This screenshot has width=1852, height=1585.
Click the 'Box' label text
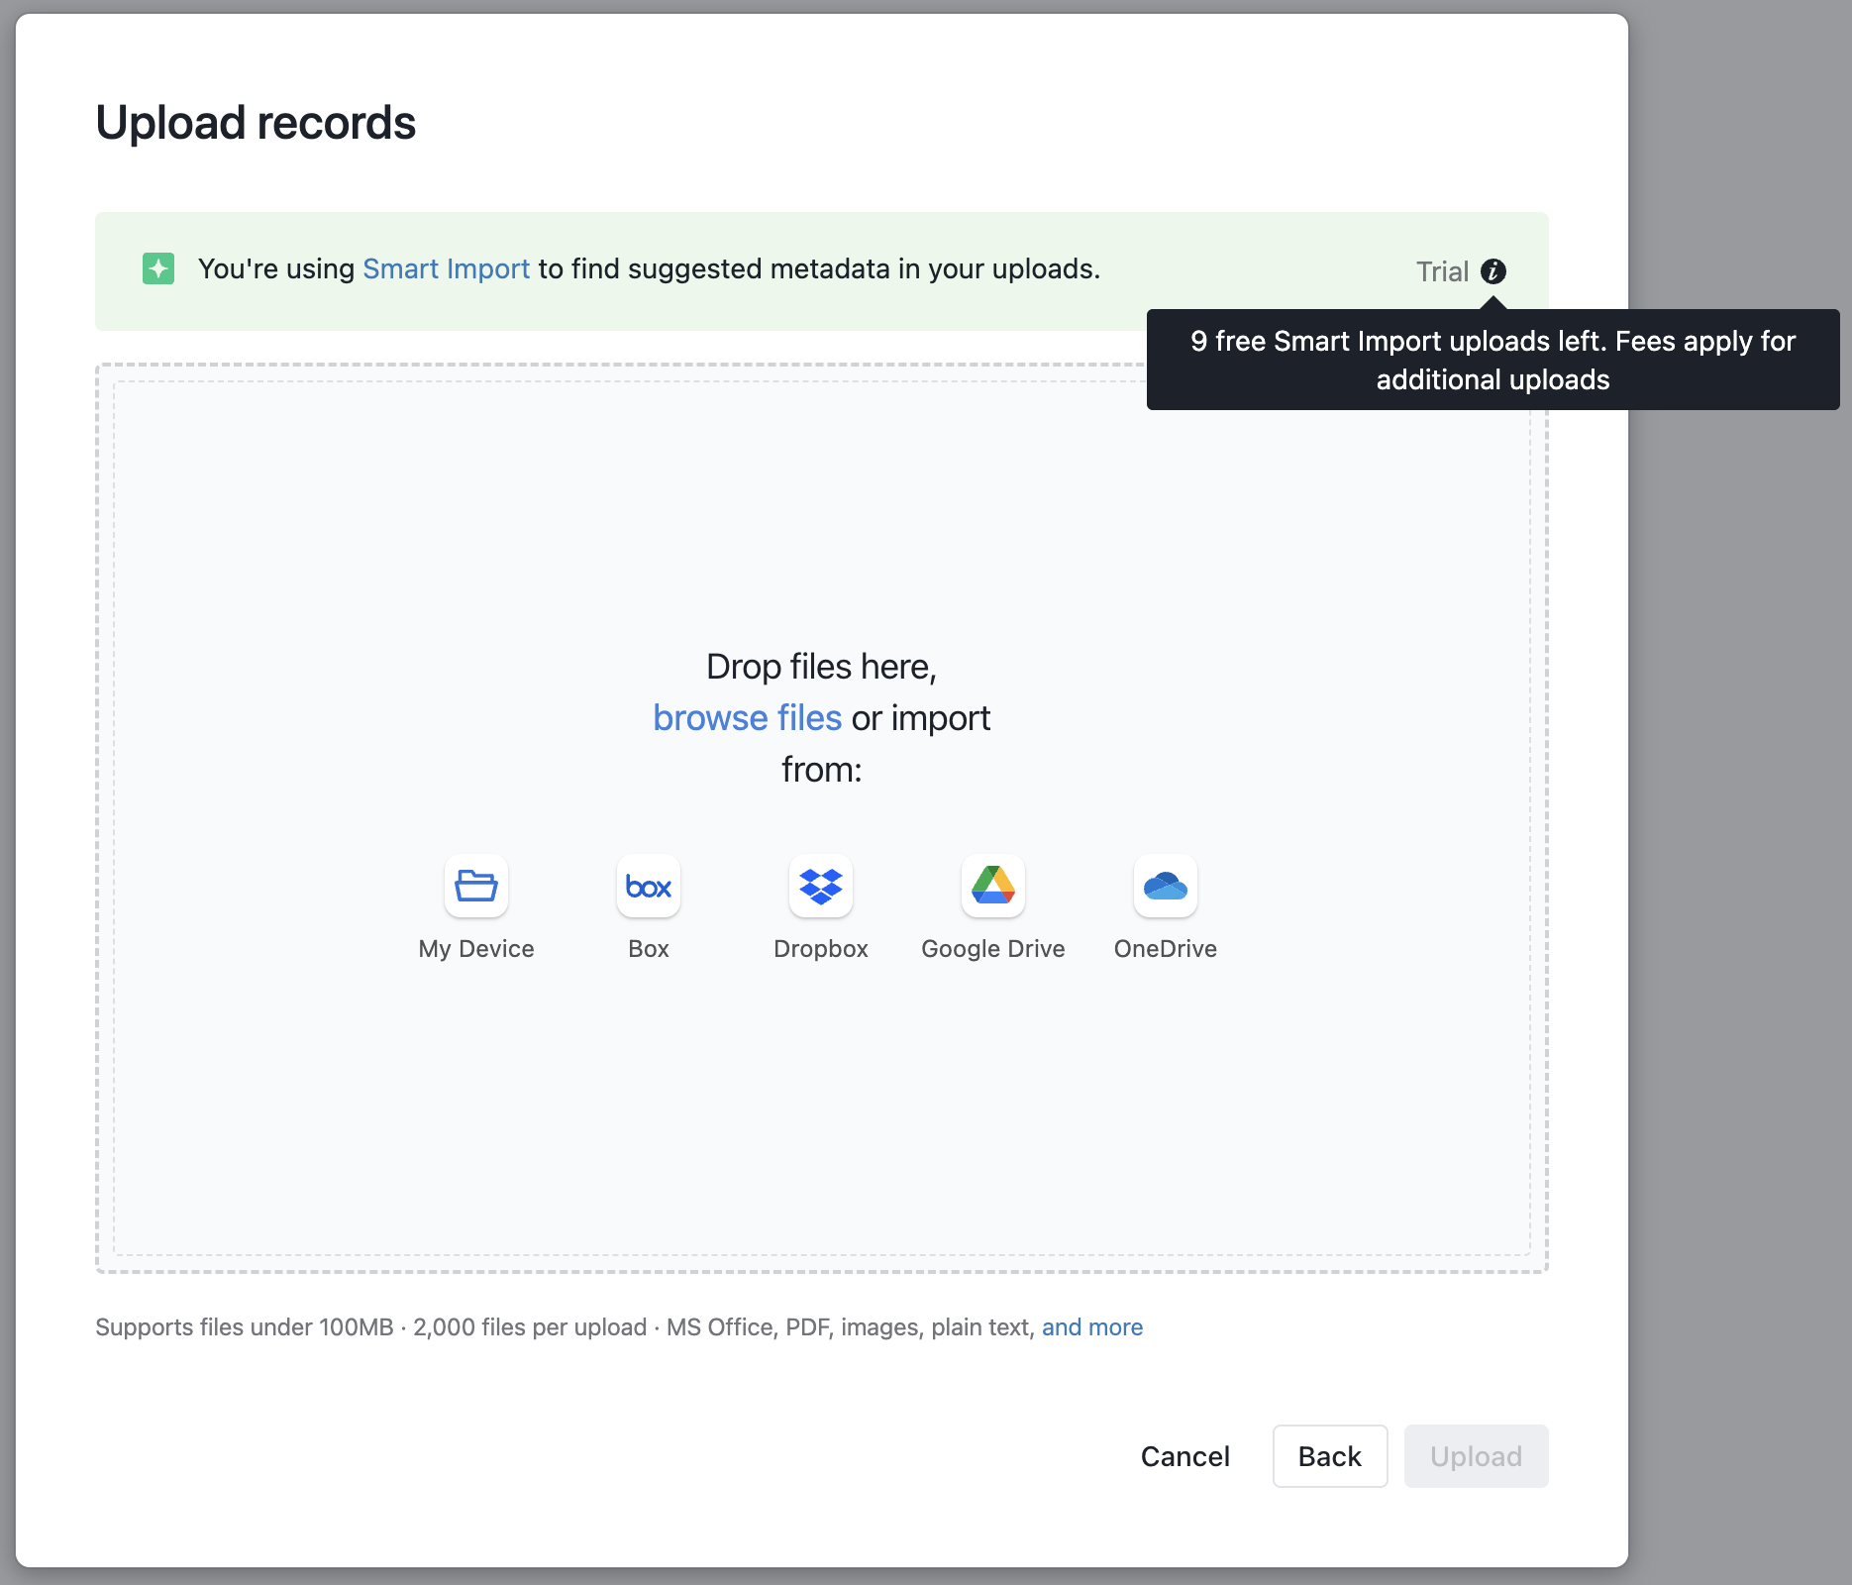649,949
